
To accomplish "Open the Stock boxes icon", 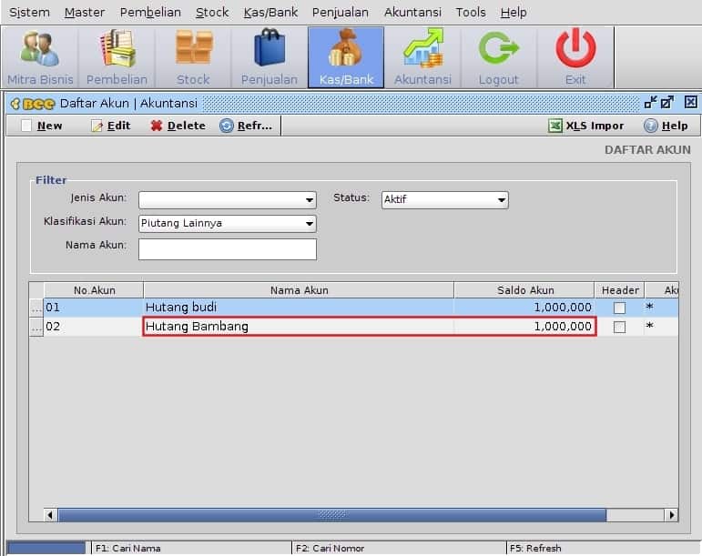I will [193, 57].
